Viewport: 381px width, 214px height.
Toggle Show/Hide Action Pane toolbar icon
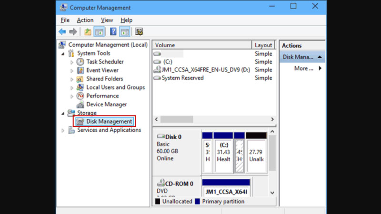tap(124, 32)
